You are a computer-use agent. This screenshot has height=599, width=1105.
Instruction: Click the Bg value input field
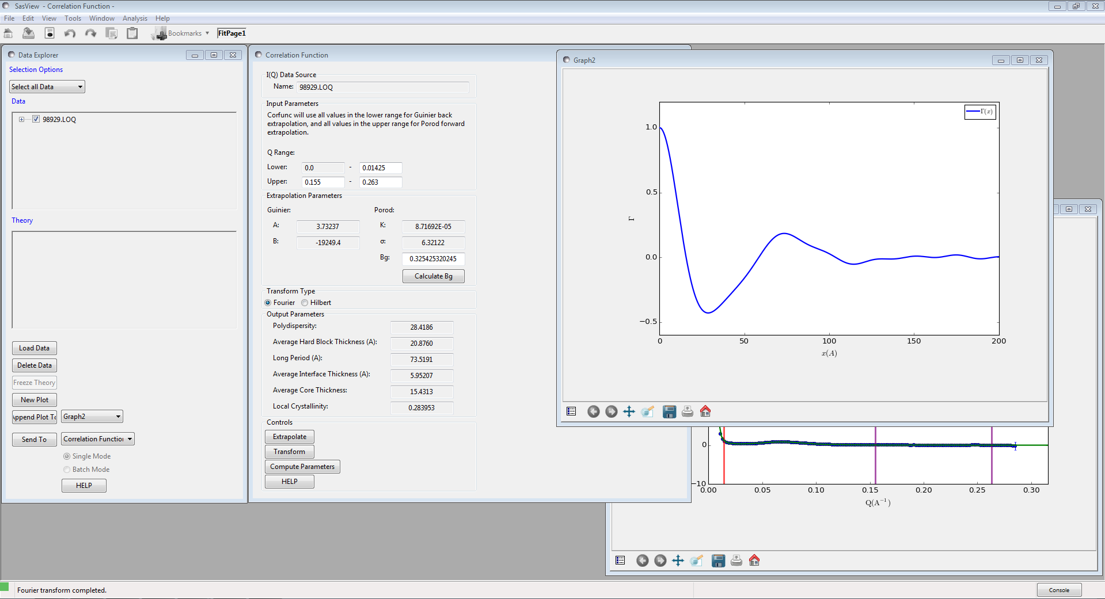point(433,259)
